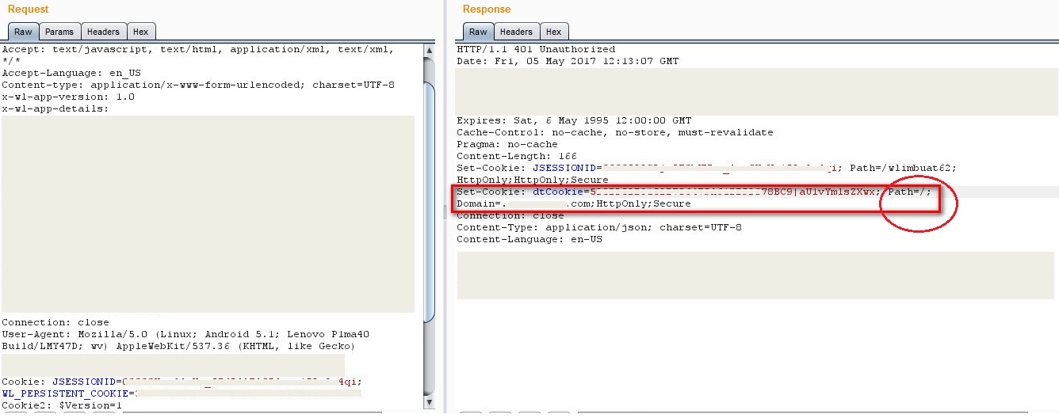Image resolution: width=1059 pixels, height=418 pixels.
Task: Switch to the request Params tab
Action: 59,32
